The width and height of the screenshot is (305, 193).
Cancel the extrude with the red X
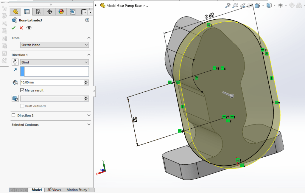(21, 28)
